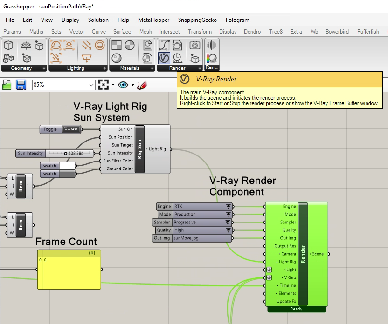Toggle the Light input flatten arrow
Image resolution: width=388 pixels, height=324 pixels.
269,270
